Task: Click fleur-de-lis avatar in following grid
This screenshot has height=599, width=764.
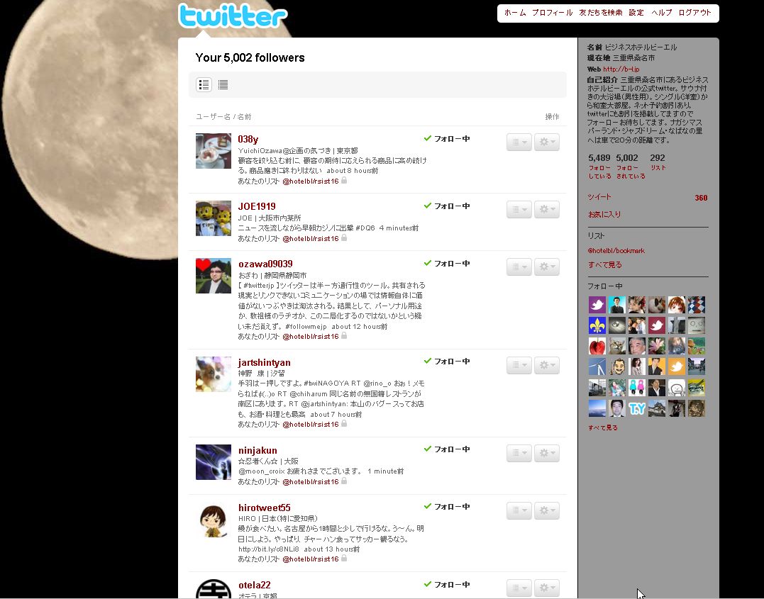Action: (597, 325)
